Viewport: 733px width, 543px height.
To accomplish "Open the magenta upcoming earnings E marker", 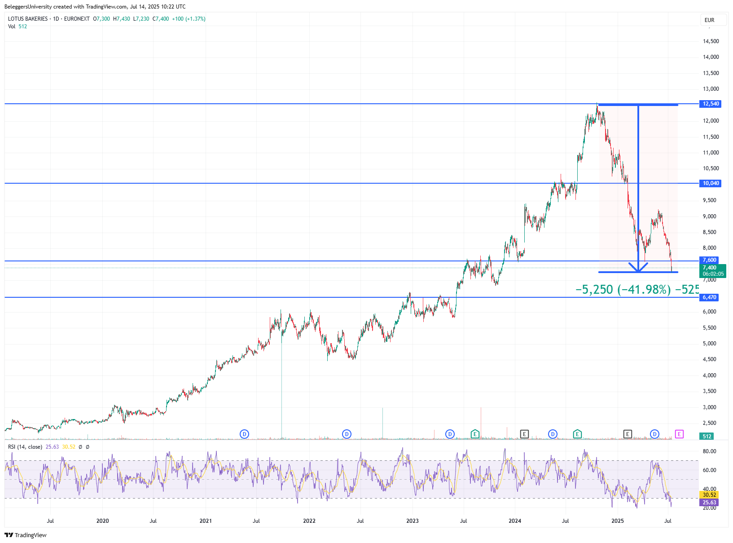I will point(679,434).
